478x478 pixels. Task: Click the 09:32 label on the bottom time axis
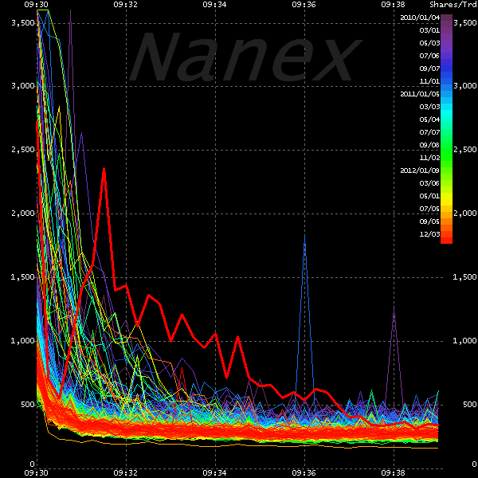tap(125, 472)
